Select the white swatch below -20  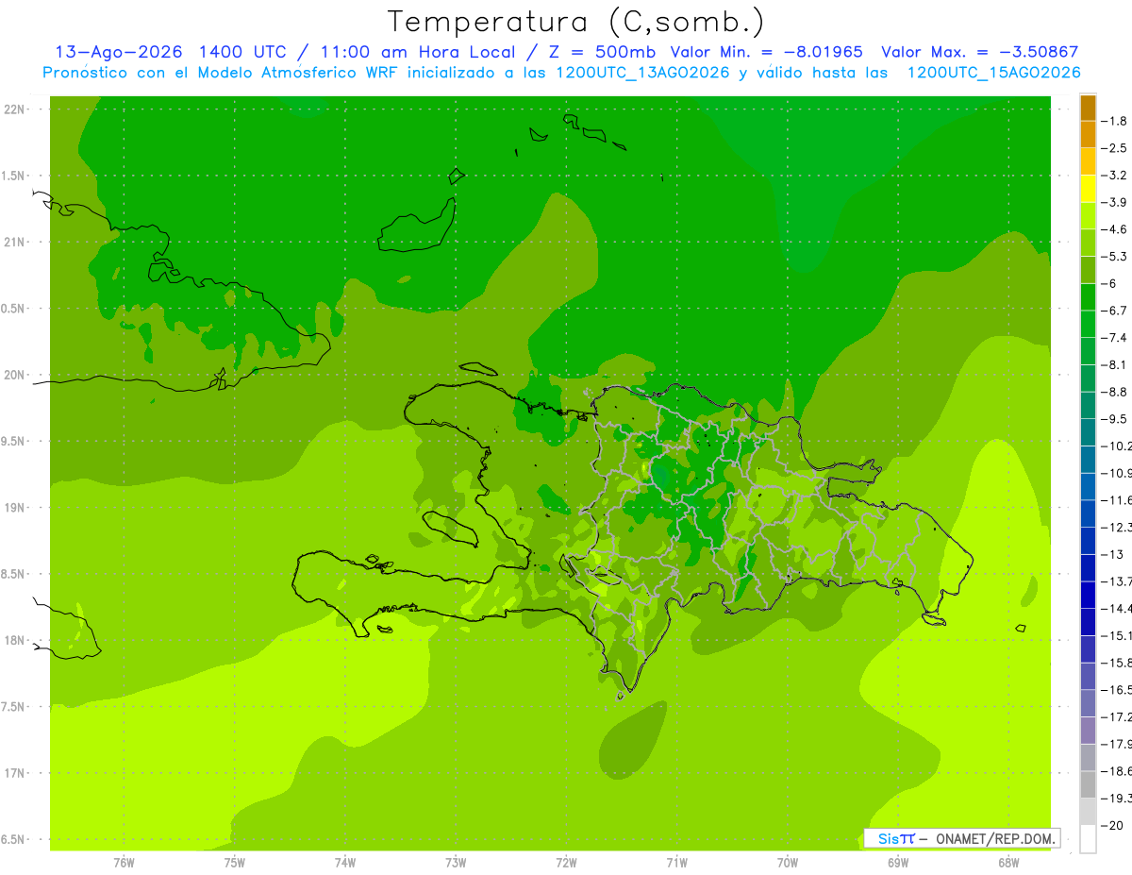coord(1088,839)
